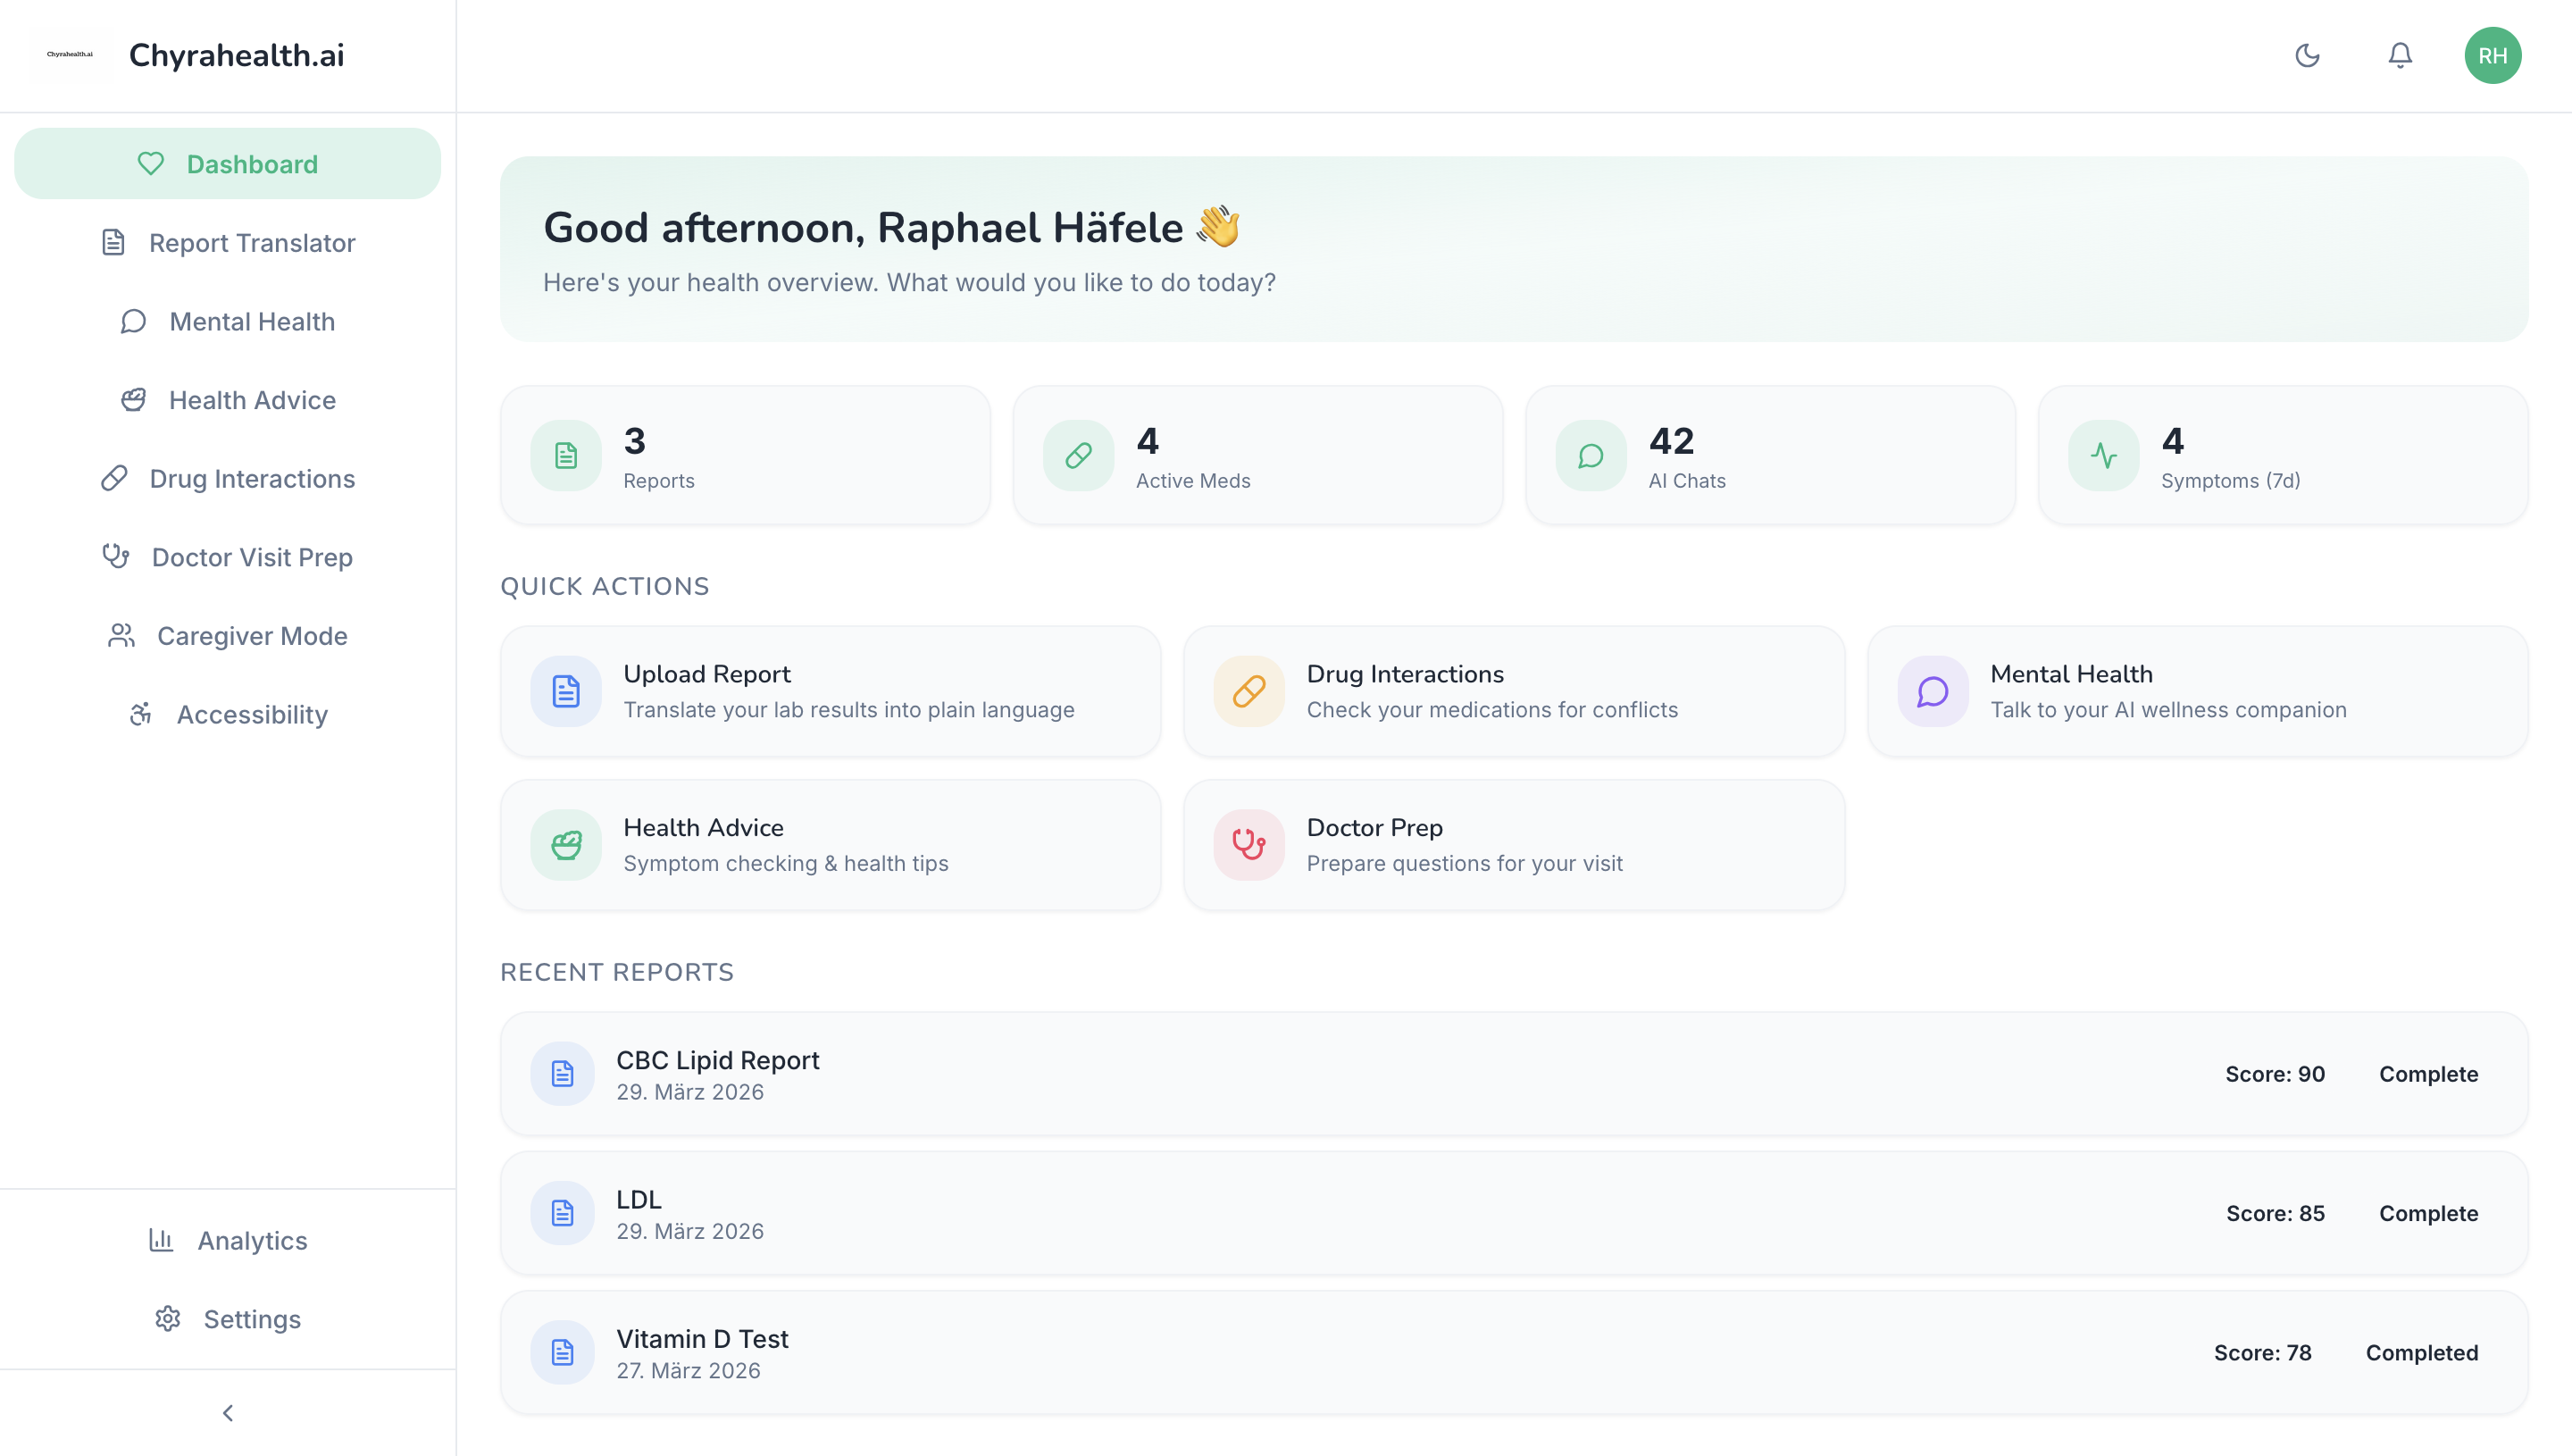The width and height of the screenshot is (2572, 1456).
Task: Click the Chyrahealth.ai logo thumbnail
Action: tap(70, 55)
